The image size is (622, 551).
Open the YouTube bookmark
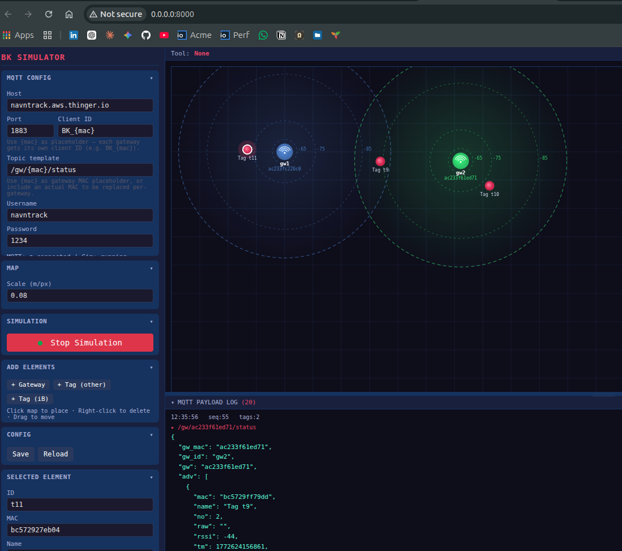(164, 35)
